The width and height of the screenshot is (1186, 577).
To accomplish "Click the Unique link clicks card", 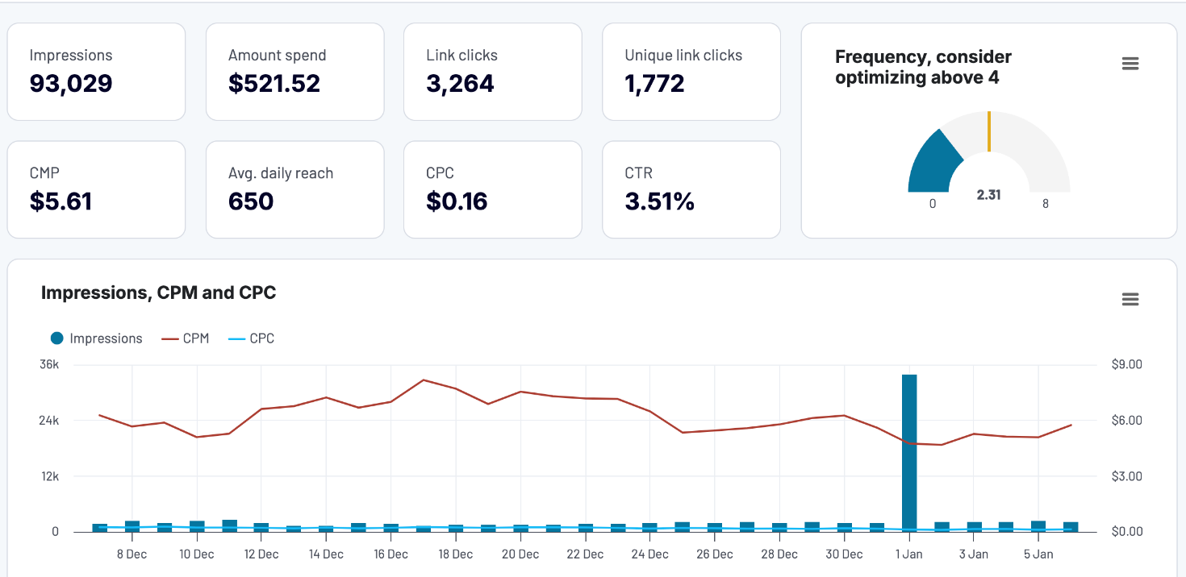I will 691,72.
